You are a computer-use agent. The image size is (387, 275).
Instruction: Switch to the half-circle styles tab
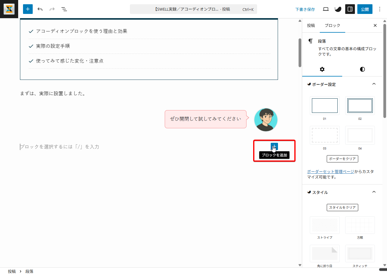(x=362, y=69)
